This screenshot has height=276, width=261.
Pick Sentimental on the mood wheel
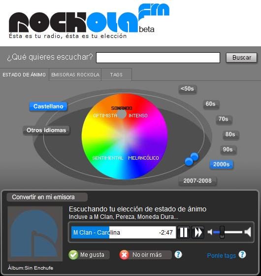108,158
